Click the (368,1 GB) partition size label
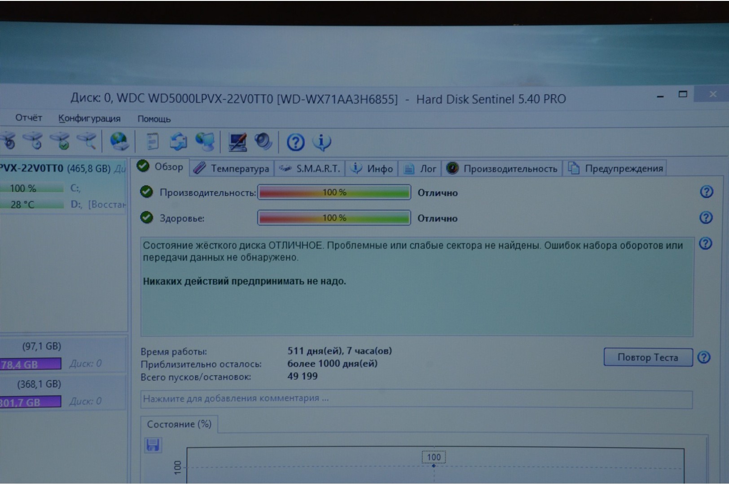The image size is (729, 485). [x=39, y=384]
